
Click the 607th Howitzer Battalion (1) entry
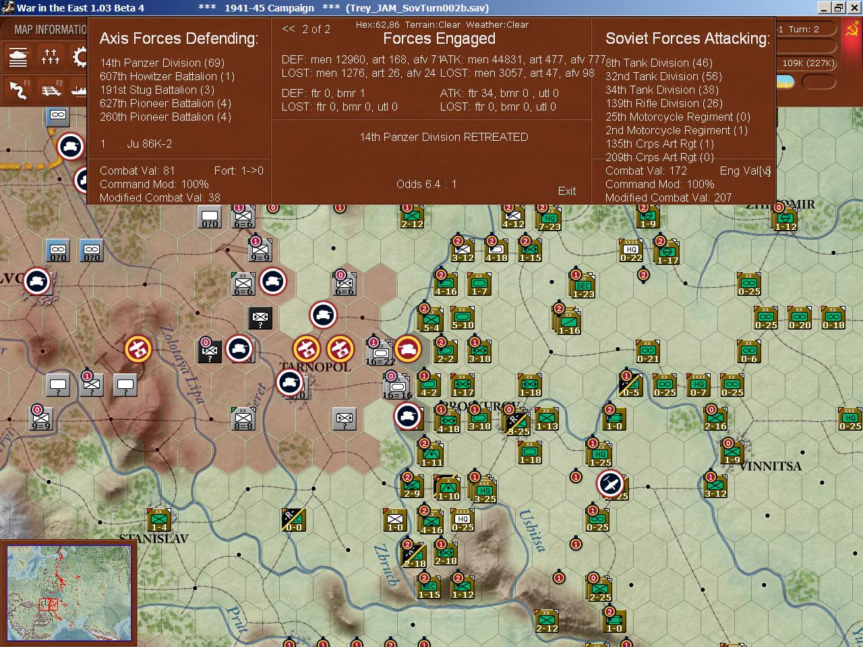click(167, 76)
